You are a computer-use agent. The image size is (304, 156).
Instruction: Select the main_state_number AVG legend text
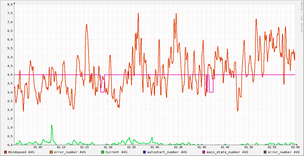(227, 152)
